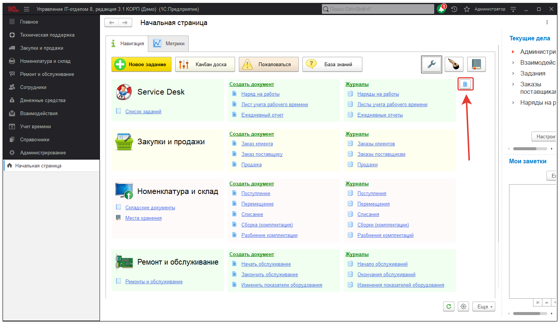The height and width of the screenshot is (324, 560).
Task: Click the notification bell with red badge
Action: pos(441,8)
